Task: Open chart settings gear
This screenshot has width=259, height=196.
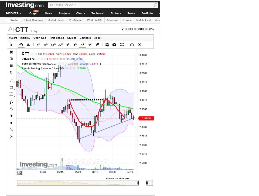Action: pyautogui.click(x=107, y=45)
